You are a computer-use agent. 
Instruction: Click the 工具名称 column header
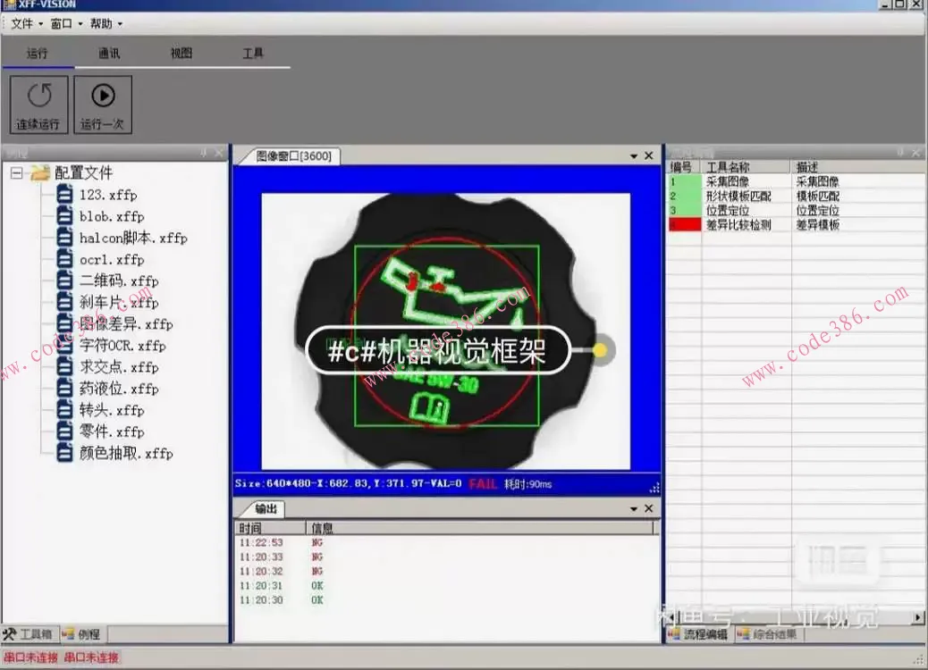tap(746, 167)
